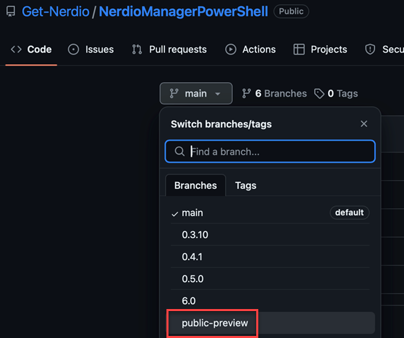Click the dropdown caret beside main
Screen dimensions: 404x338
[x=218, y=94]
